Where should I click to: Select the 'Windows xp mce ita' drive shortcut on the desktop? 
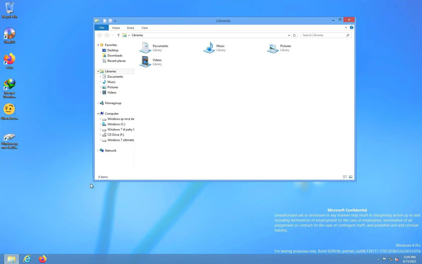click(10, 141)
